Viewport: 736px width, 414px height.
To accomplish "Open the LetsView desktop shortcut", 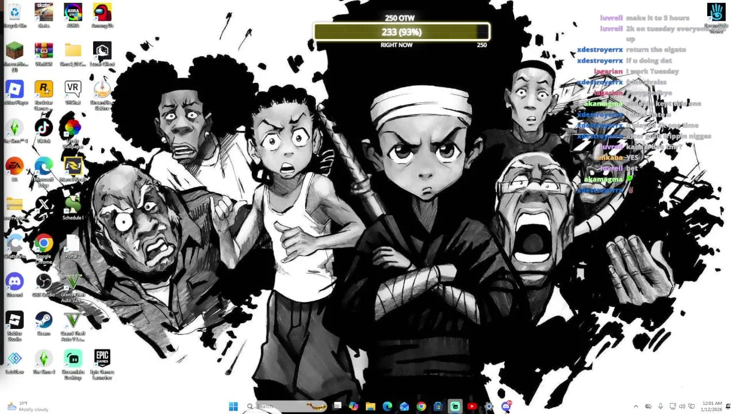I will [14, 362].
